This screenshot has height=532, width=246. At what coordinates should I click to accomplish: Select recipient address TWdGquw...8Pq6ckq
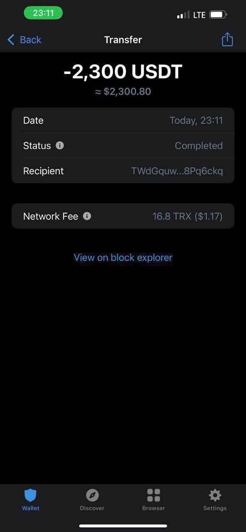click(177, 171)
